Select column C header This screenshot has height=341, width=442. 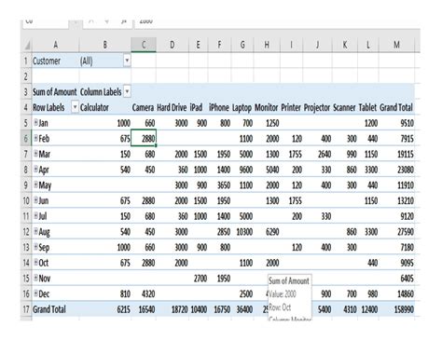tap(144, 45)
